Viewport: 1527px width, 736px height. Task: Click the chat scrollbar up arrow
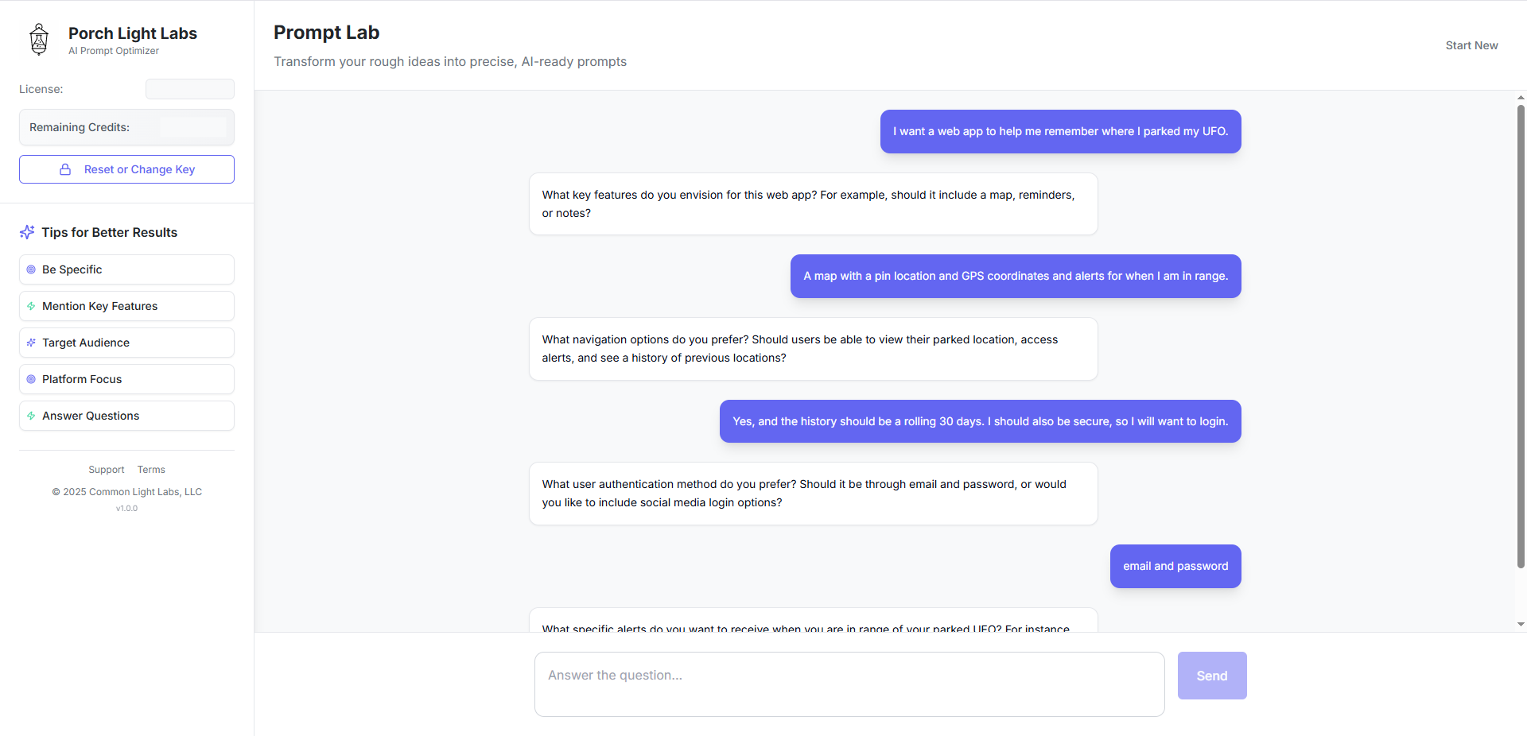(1521, 98)
